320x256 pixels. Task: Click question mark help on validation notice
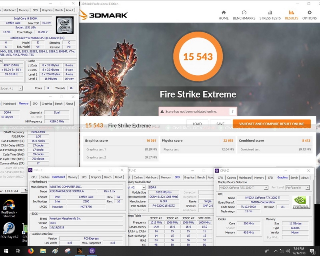point(232,112)
